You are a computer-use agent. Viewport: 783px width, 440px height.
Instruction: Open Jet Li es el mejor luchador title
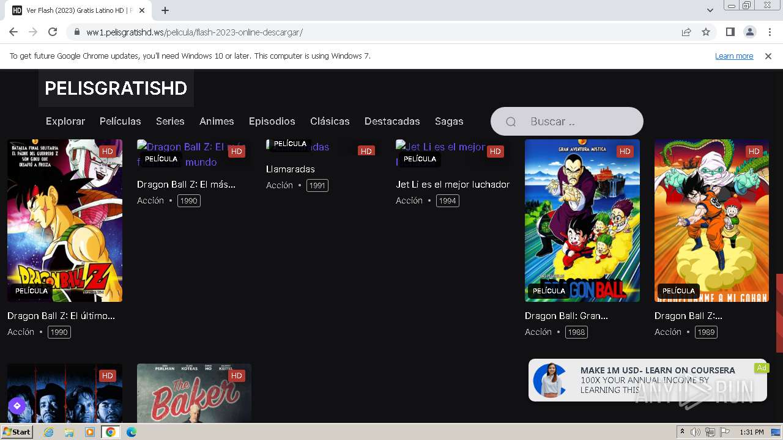pos(453,184)
